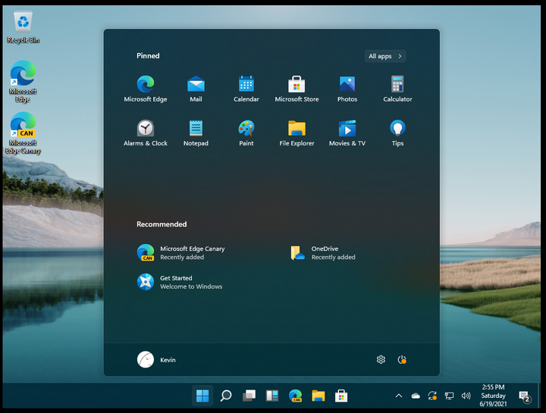Open the volume speaker tray icon

(466, 396)
